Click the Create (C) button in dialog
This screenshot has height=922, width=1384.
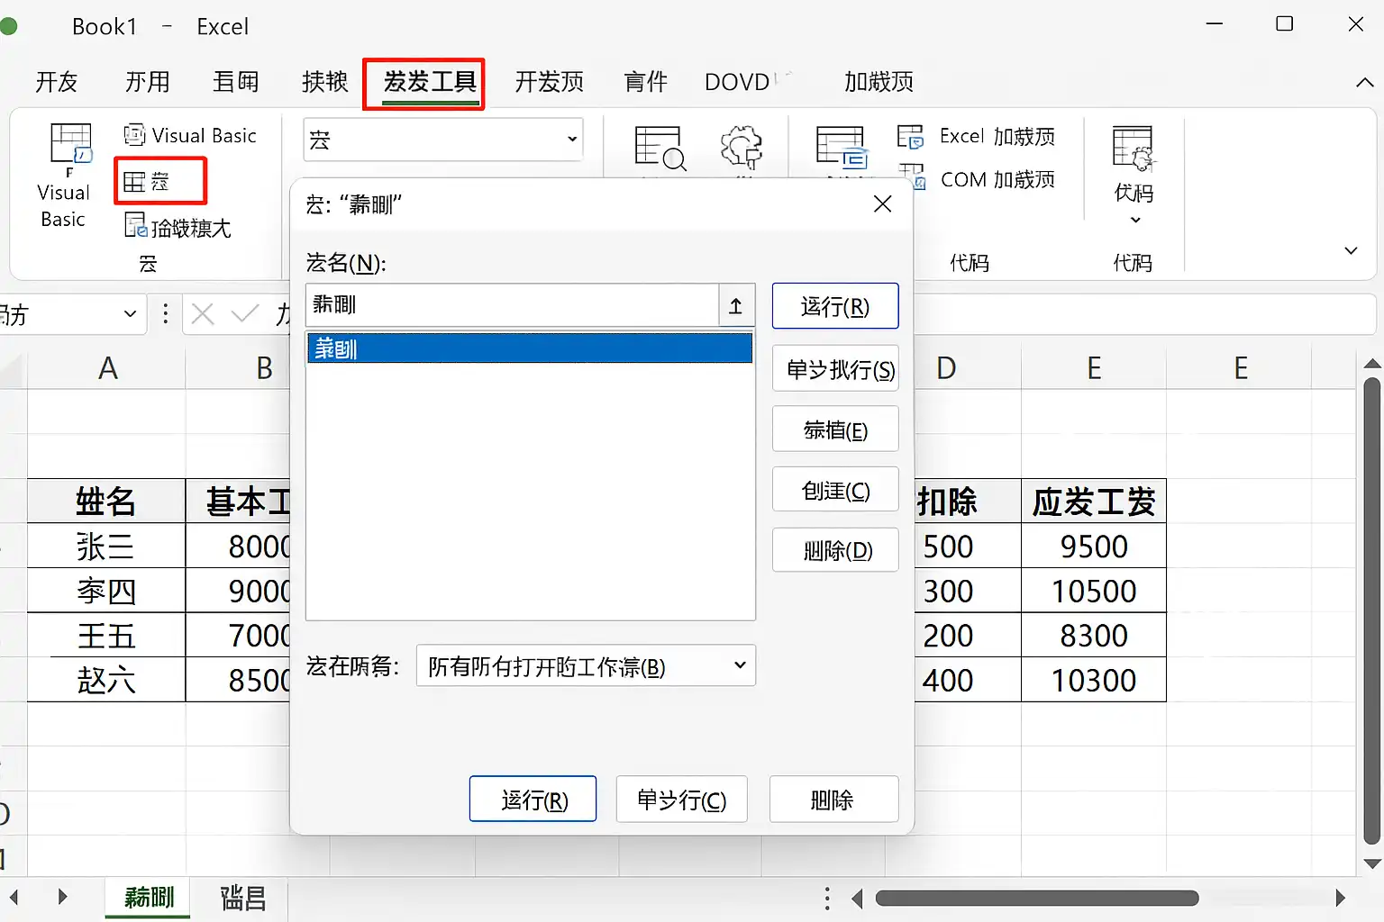(834, 491)
